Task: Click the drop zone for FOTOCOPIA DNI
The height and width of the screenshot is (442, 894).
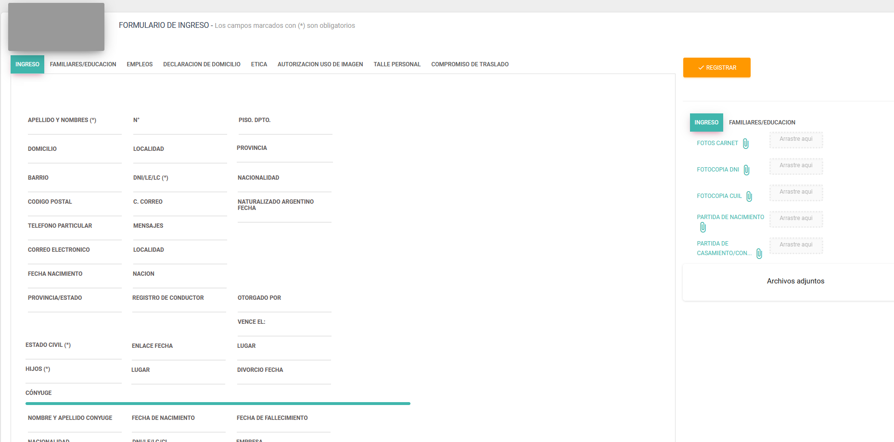Action: [x=796, y=166]
